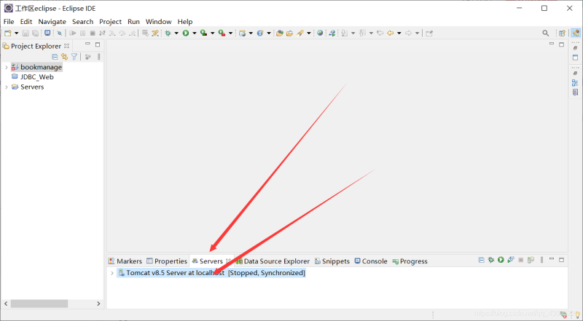The width and height of the screenshot is (583, 321).
Task: Open the Run configurations dropdown arrow
Action: tap(194, 33)
